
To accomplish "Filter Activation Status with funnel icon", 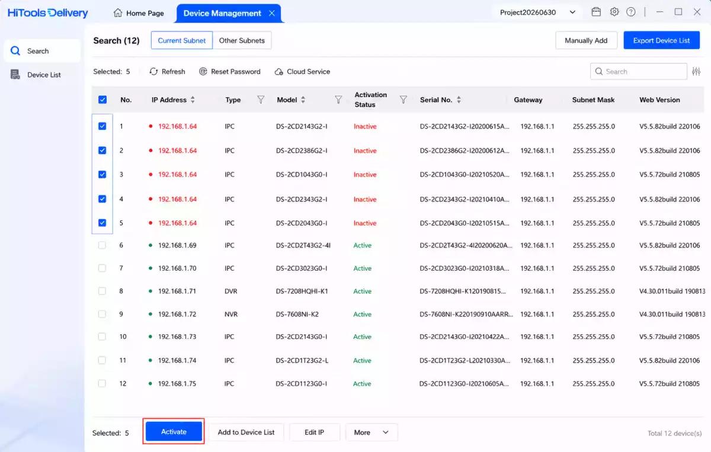I will [x=403, y=100].
